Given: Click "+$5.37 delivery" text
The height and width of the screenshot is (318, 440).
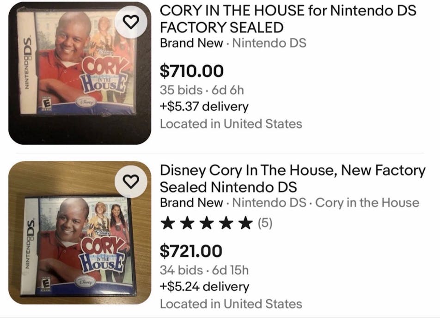Looking at the screenshot, I should click(x=204, y=107).
